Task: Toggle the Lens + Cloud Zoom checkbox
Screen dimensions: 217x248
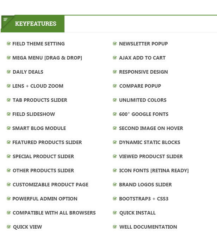Action: pos(9,86)
